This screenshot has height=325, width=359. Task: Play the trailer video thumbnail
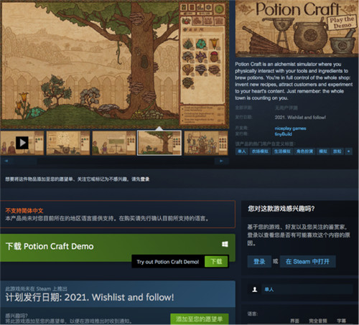point(22,143)
